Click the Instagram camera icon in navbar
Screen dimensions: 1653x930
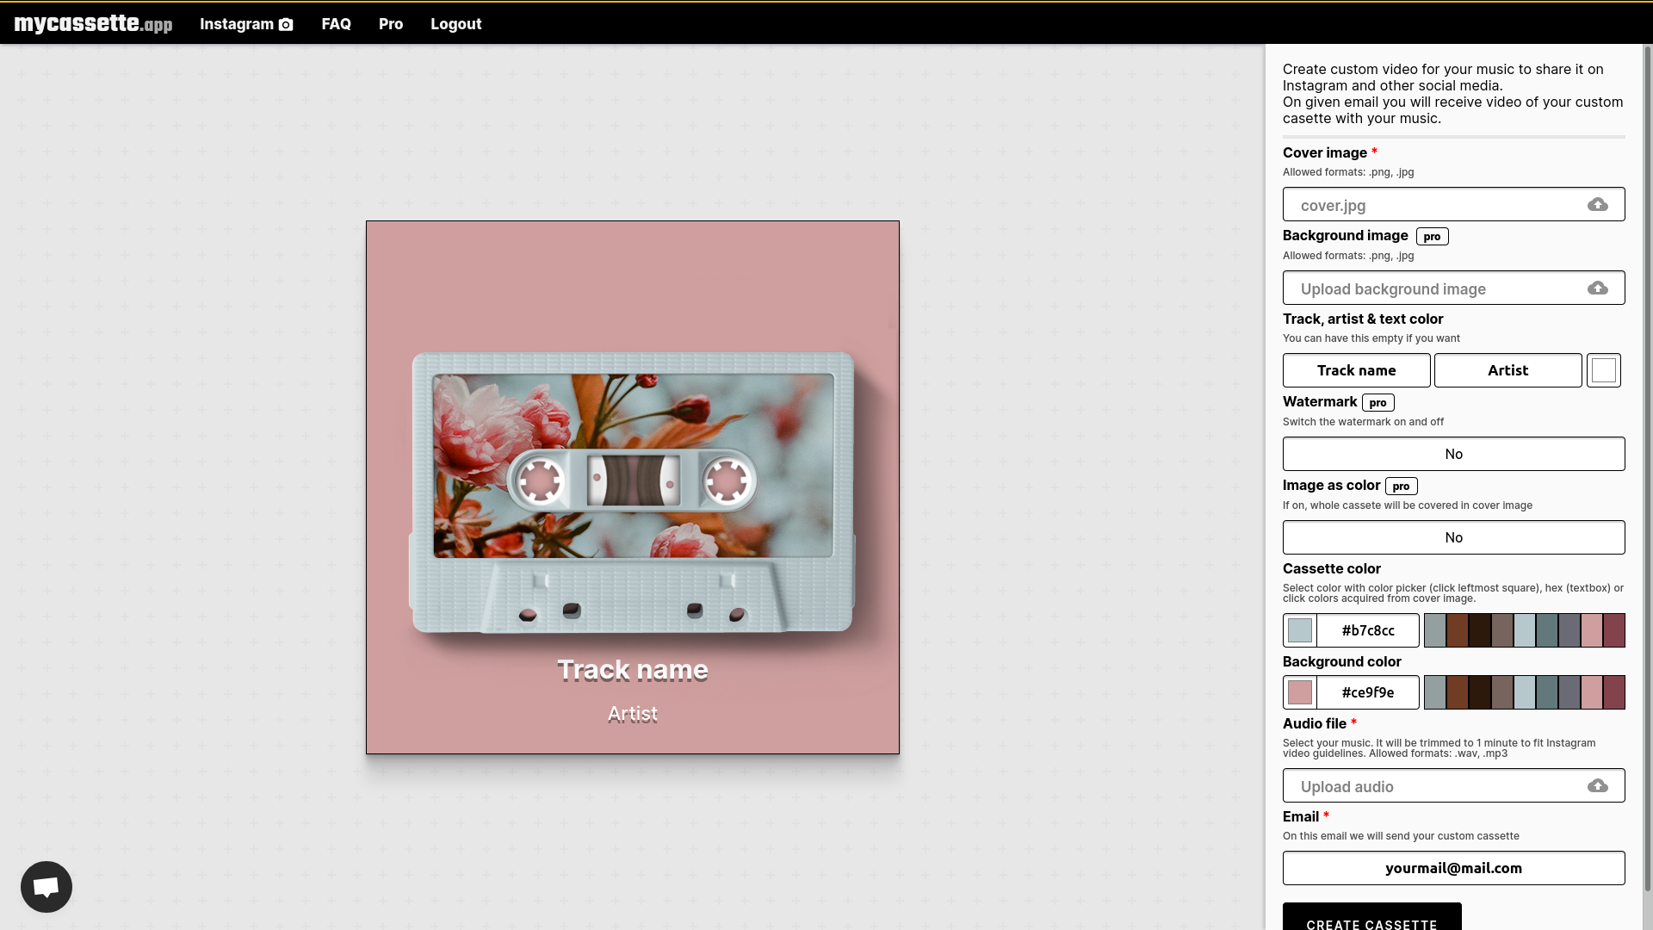tap(285, 24)
